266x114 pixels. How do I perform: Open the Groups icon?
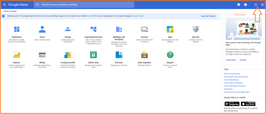[68, 29]
